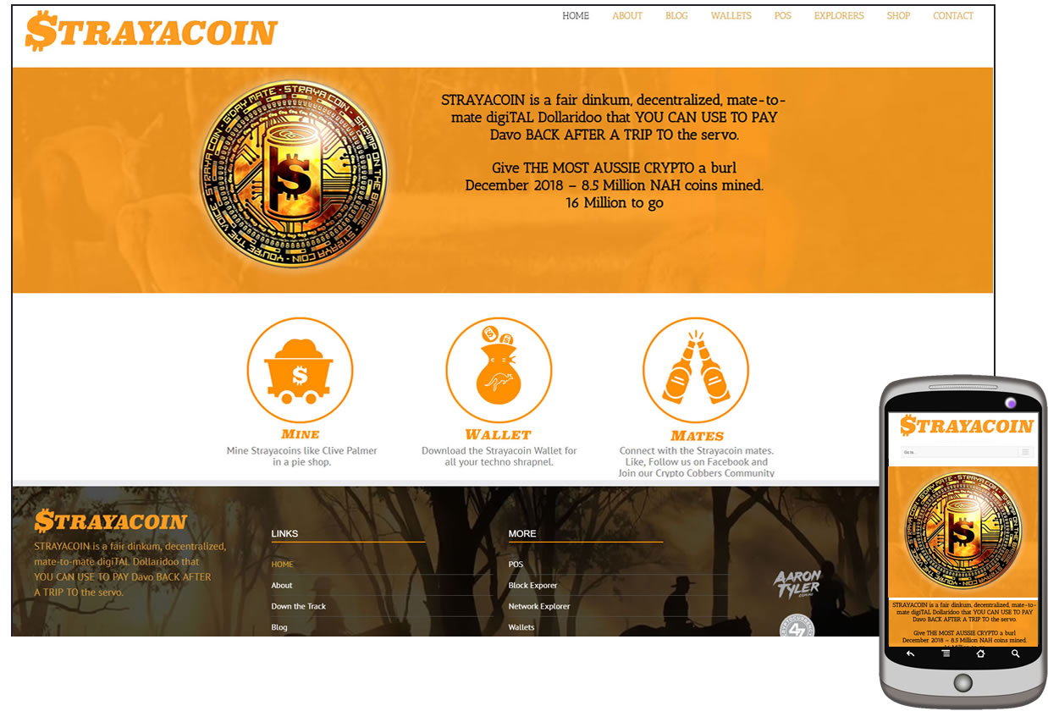
Task: Tap the phone's menu lines icon
Action: point(946,653)
